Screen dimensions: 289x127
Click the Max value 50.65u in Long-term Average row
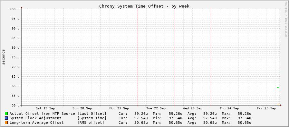tap(245, 123)
